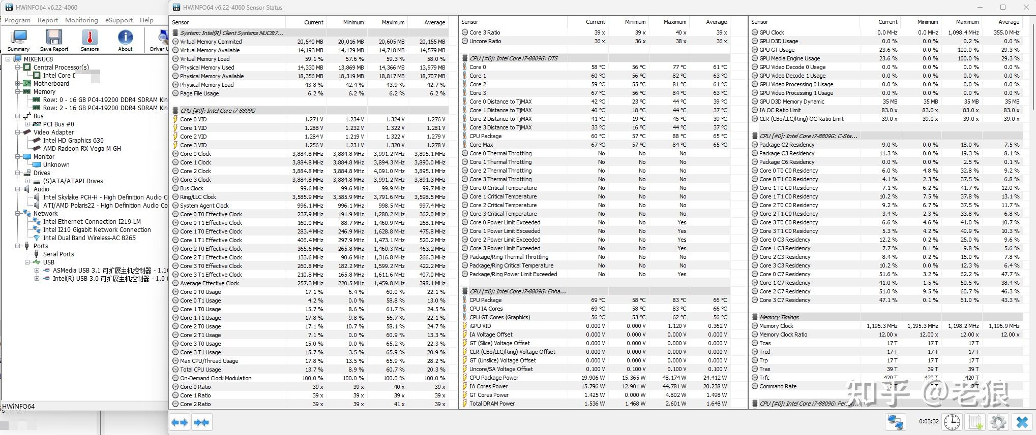Reset the elapsed time with the clock icon
This screenshot has height=435, width=1036.
(952, 422)
